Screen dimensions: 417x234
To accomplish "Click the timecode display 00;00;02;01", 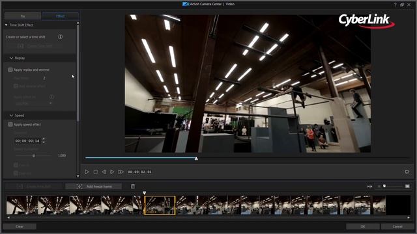I will point(139,172).
